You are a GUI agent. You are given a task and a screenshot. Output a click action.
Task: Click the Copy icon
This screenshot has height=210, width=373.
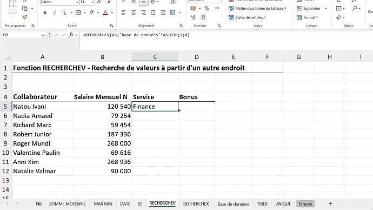25,8
